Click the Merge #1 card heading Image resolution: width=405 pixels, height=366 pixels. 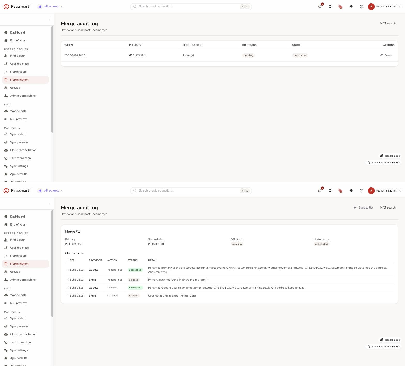[x=73, y=232]
